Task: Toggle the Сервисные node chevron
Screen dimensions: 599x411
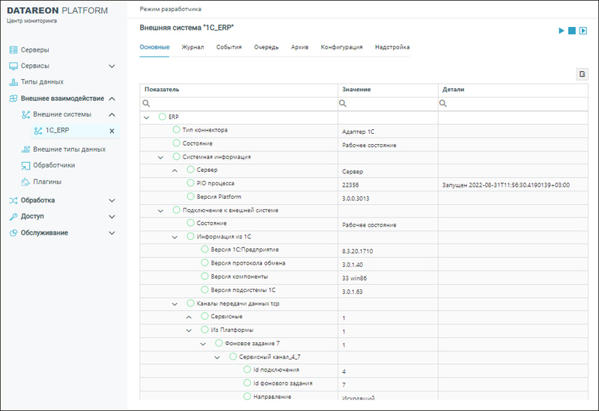Action: (x=189, y=317)
